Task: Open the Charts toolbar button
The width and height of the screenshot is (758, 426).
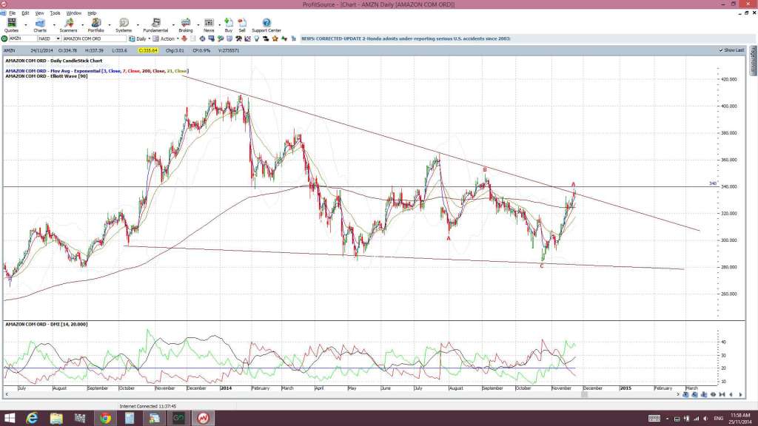Action: click(x=40, y=25)
